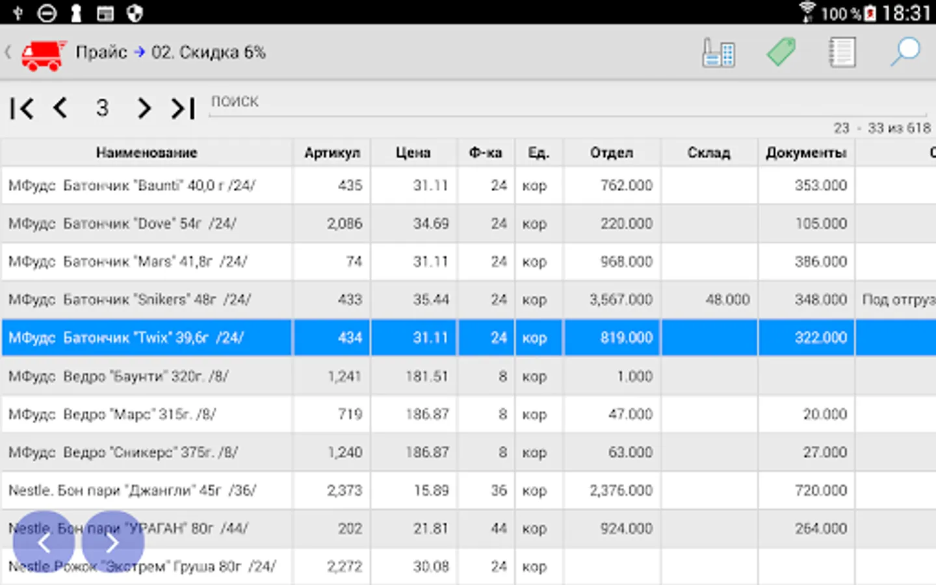Screen dimensions: 936x585
Task: Tap the 48.000 warehouse value
Action: point(727,300)
